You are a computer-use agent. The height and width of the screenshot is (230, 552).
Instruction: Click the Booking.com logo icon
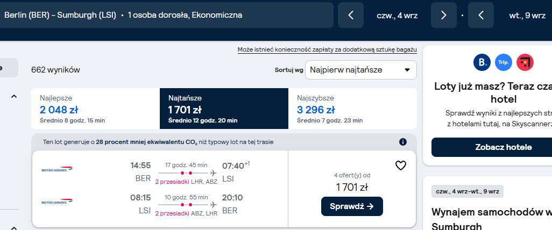point(482,62)
